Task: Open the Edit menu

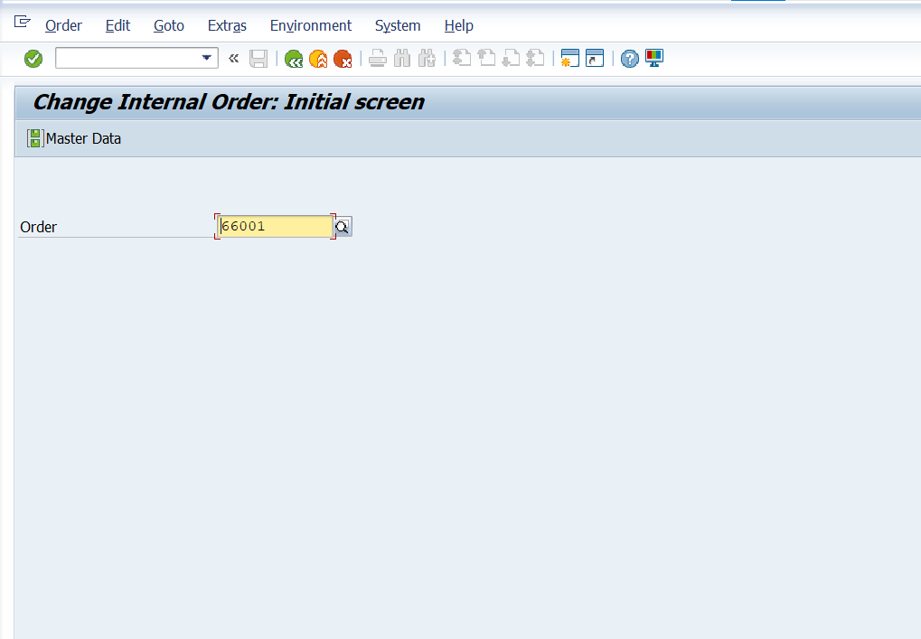Action: pyautogui.click(x=118, y=26)
